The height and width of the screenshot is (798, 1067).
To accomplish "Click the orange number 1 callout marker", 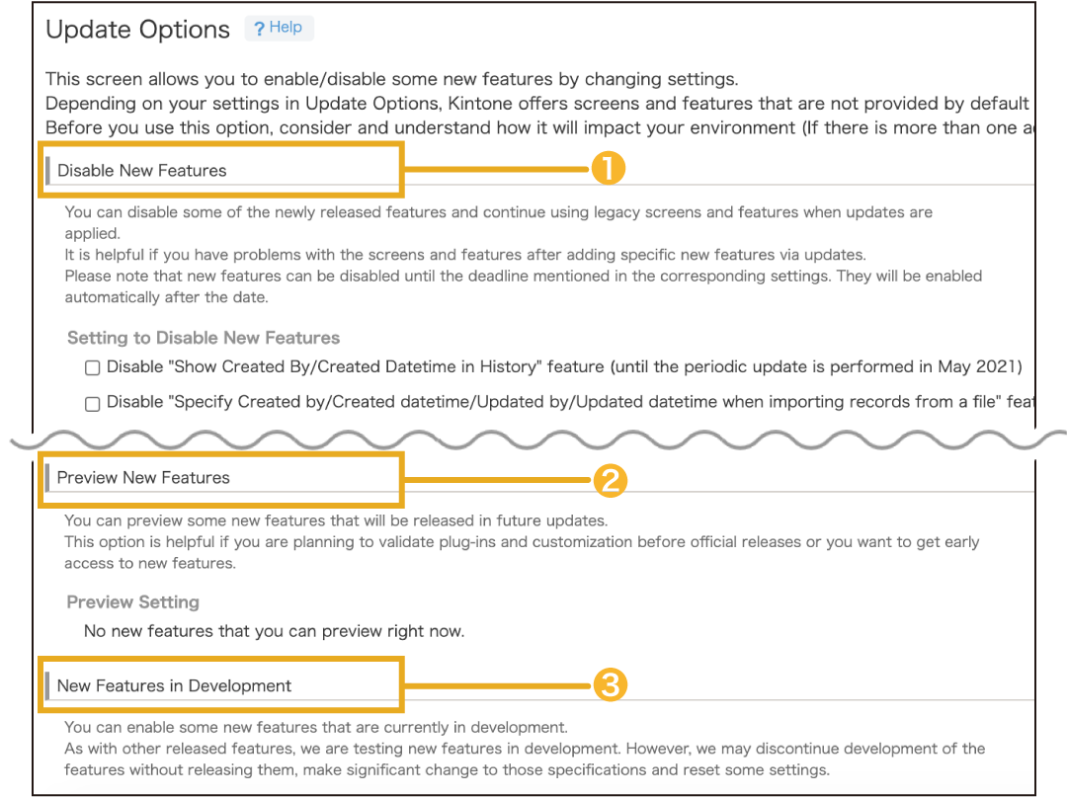I will click(x=608, y=169).
